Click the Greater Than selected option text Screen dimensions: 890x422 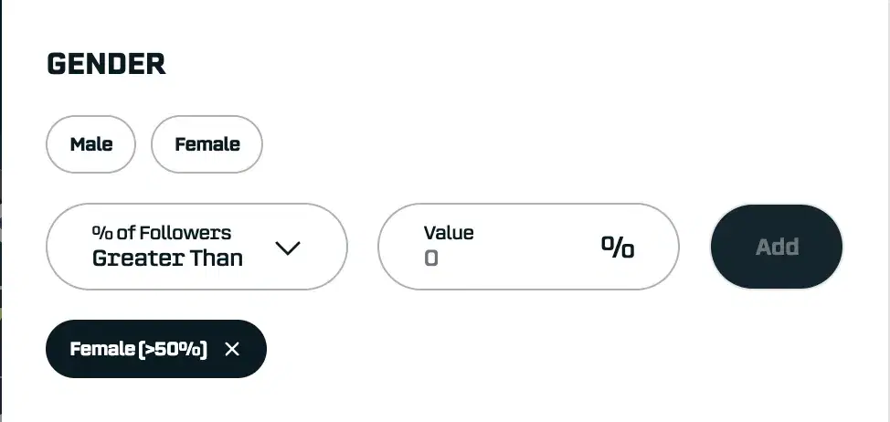167,258
